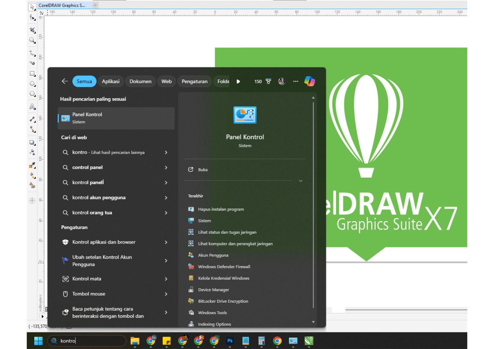
Task: Select the Zoom tool in the toolbox
Action: point(32,41)
